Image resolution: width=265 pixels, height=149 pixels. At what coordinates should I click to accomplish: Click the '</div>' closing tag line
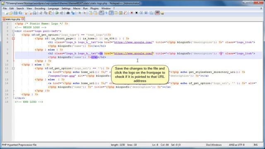coord(20,98)
